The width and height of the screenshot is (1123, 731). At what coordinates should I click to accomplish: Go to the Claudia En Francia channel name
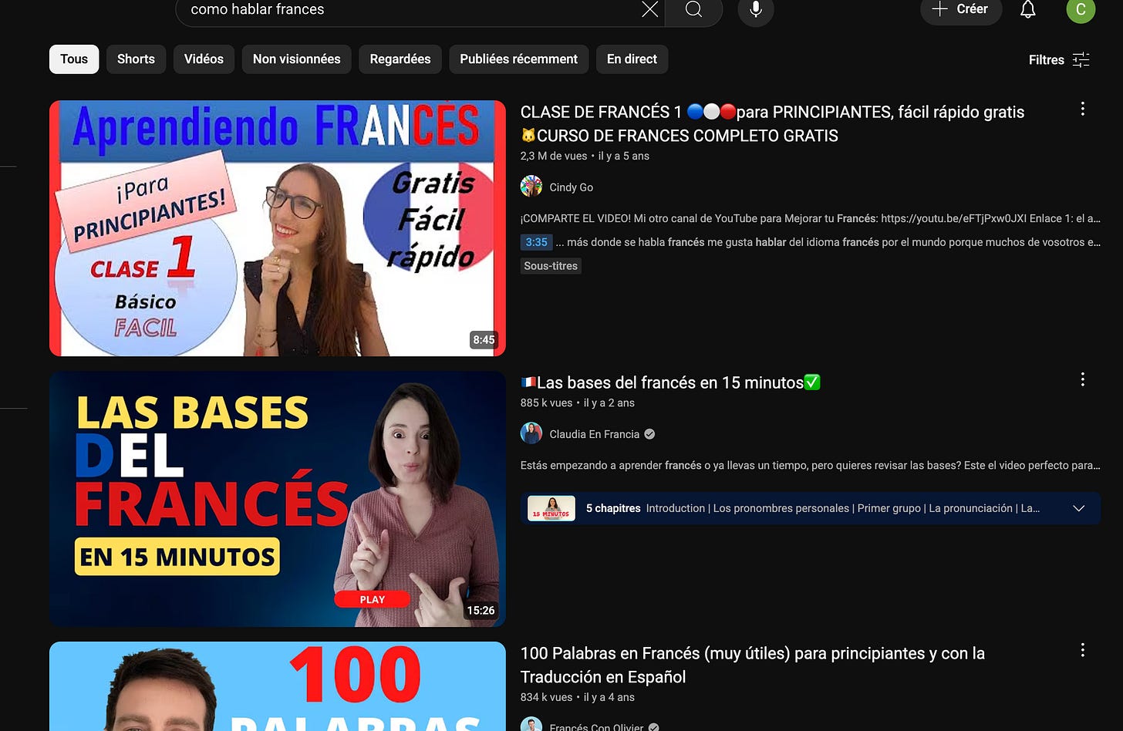594,434
